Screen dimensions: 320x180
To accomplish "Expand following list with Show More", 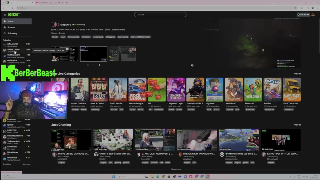I will (7, 164).
